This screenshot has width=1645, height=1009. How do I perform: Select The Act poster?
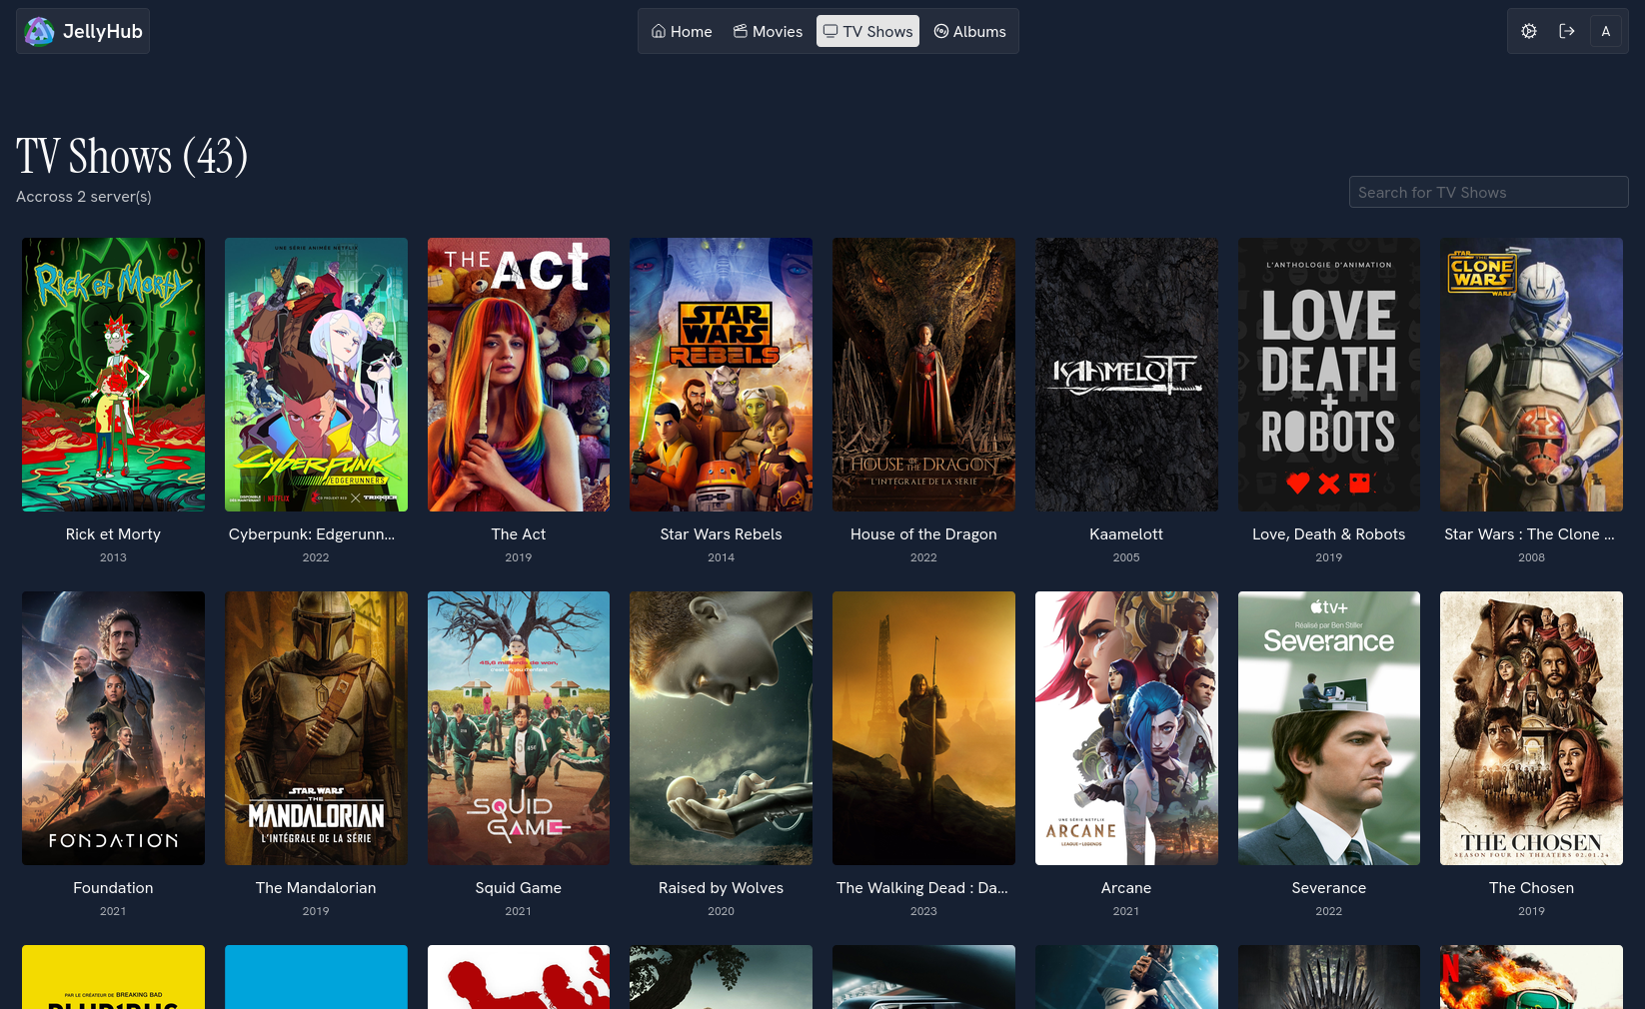[519, 375]
